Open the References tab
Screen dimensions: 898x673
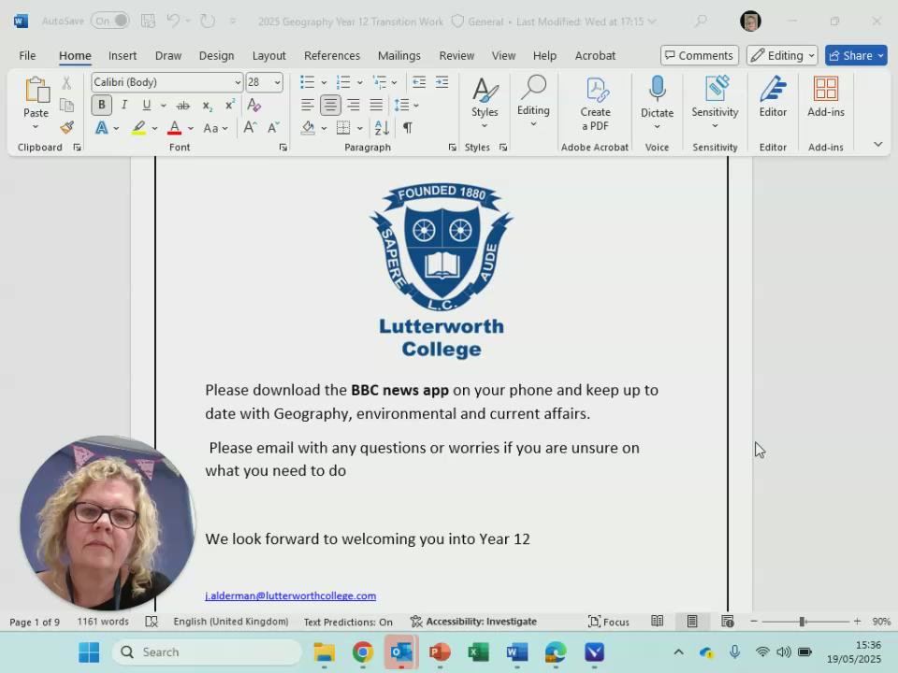tap(332, 55)
